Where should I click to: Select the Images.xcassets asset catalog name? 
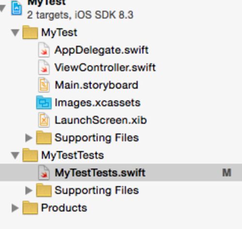click(98, 103)
